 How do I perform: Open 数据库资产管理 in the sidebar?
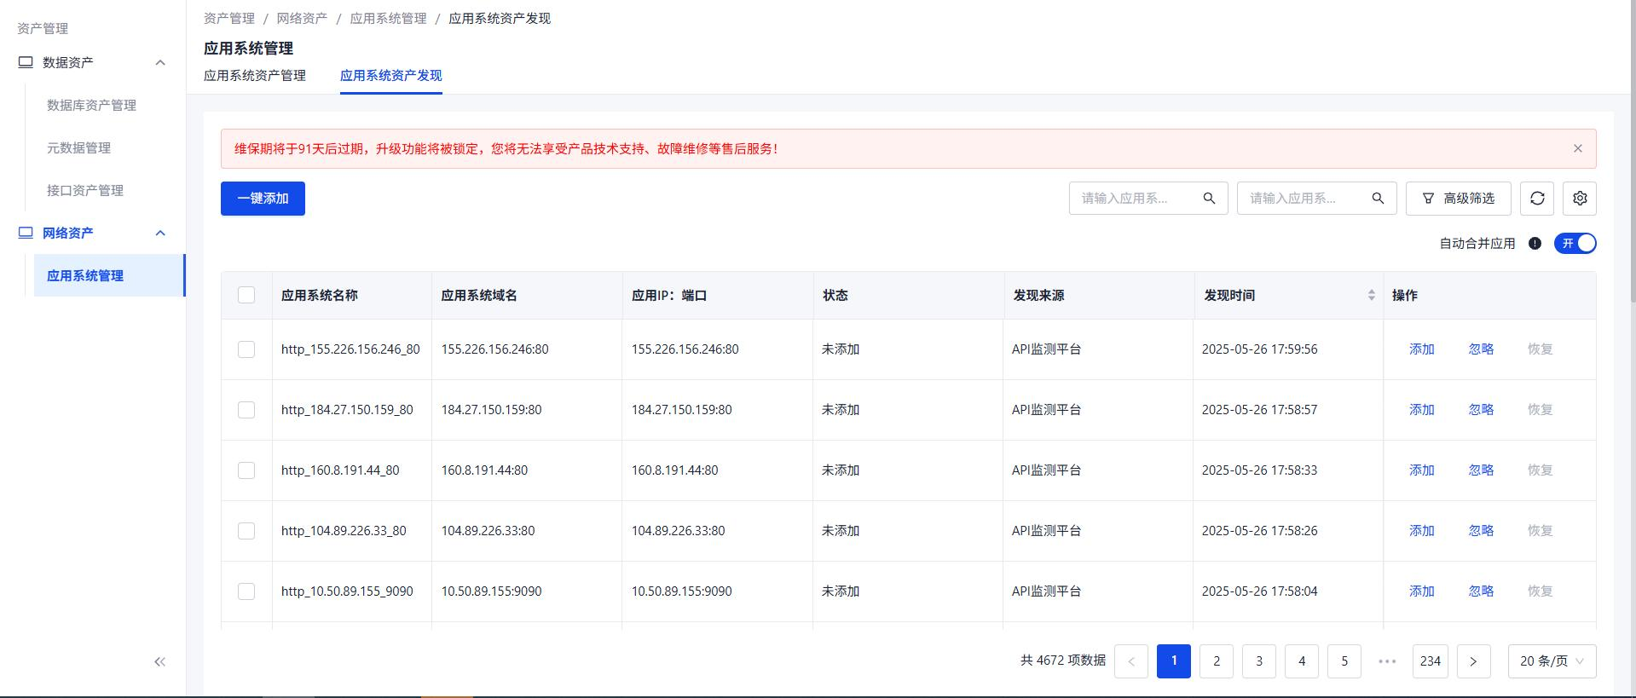pos(91,105)
